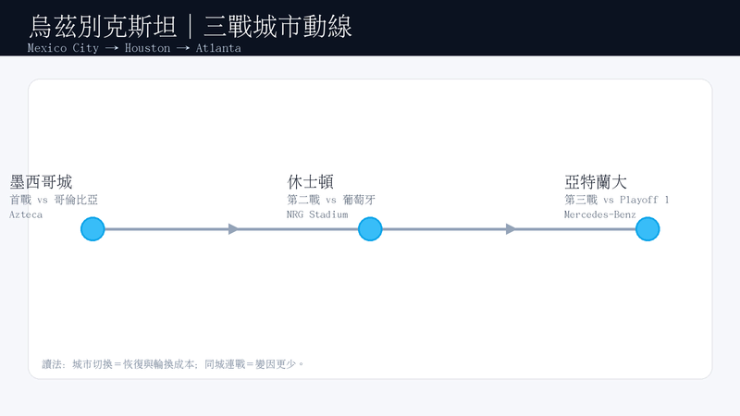Click arrowhead between Mexico City and Houston
The height and width of the screenshot is (416, 740).
pyautogui.click(x=233, y=229)
